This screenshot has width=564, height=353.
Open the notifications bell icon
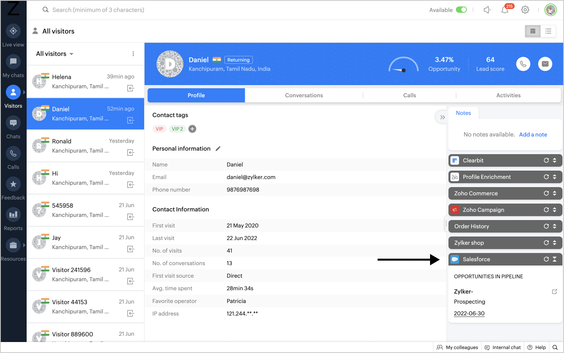[x=505, y=10]
